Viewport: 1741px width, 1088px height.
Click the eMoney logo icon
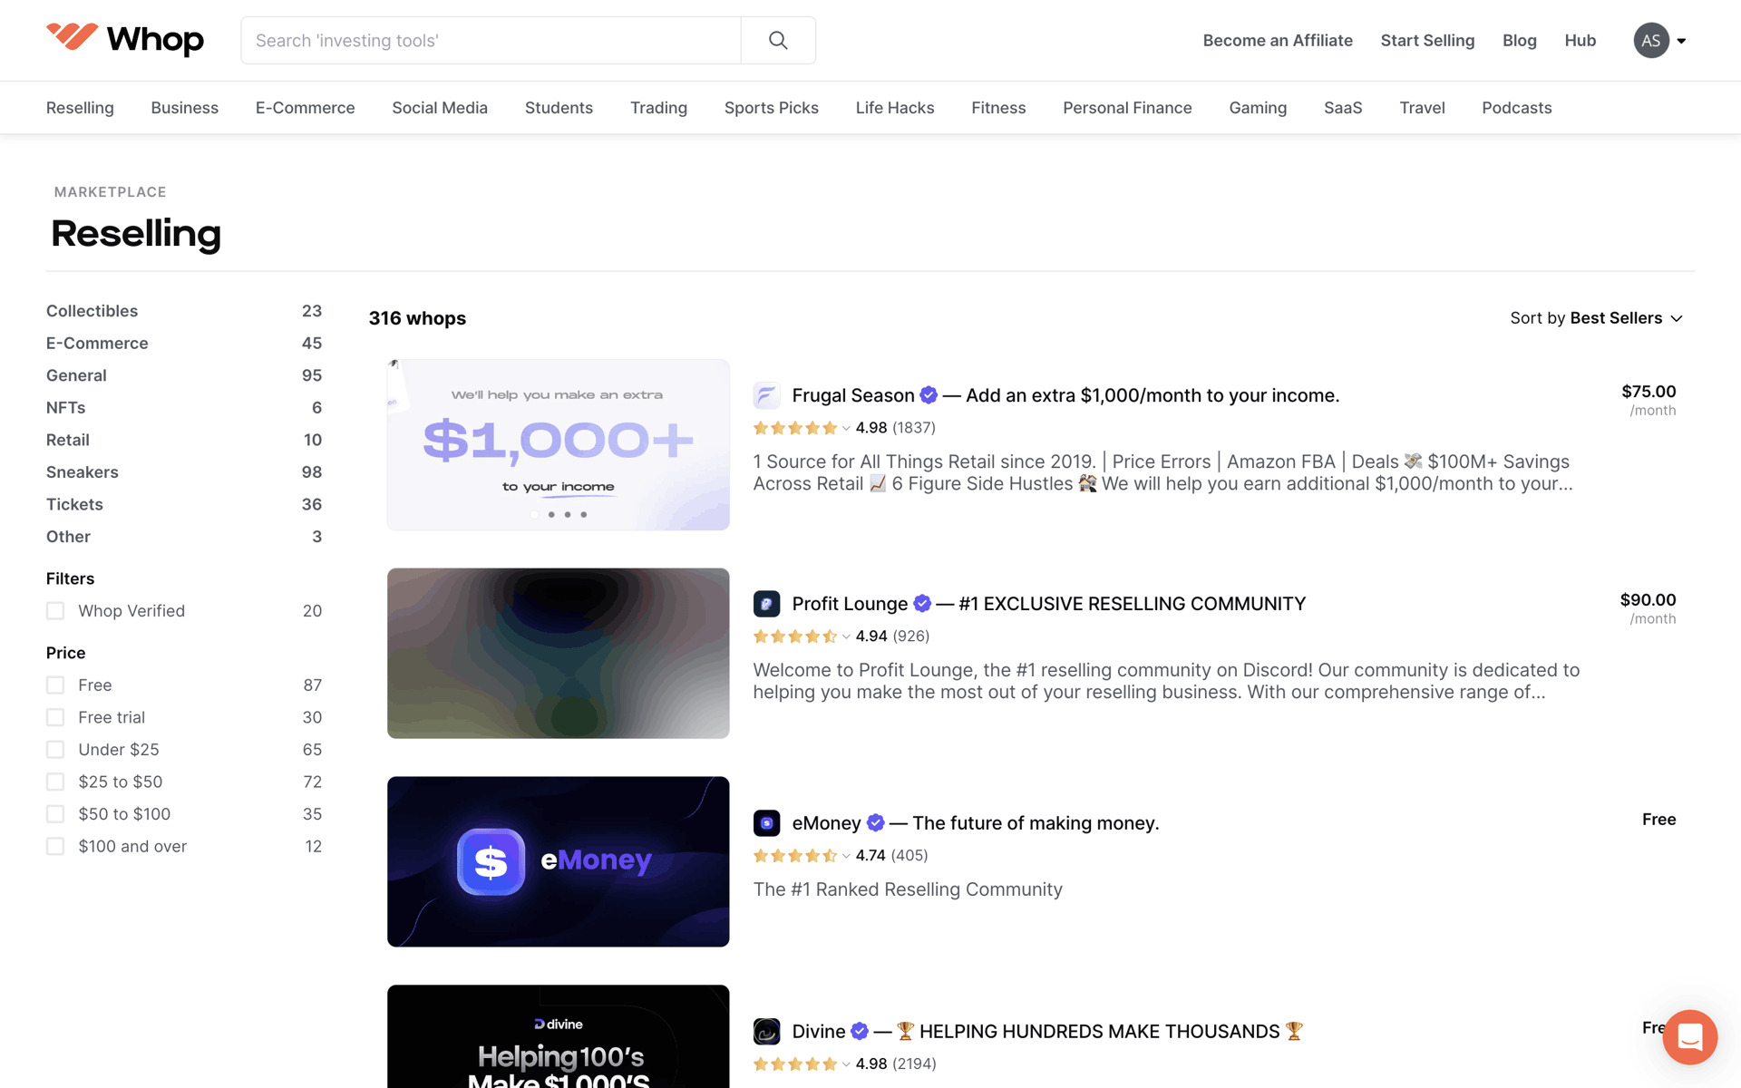(x=766, y=823)
